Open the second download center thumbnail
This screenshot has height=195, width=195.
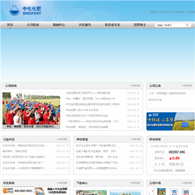click(125, 192)
